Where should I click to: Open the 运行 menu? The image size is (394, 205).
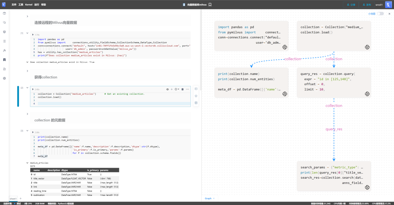(x=37, y=4)
